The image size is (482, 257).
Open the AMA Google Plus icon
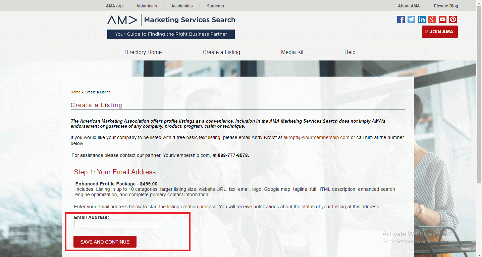tap(432, 19)
